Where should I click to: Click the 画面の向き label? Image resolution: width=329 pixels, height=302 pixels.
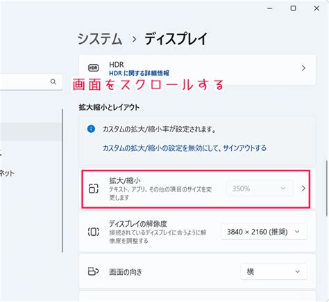pos(126,271)
